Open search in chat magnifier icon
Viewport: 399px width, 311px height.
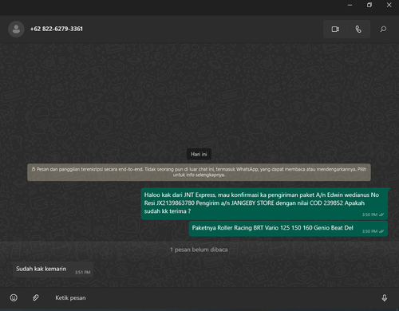(x=383, y=29)
